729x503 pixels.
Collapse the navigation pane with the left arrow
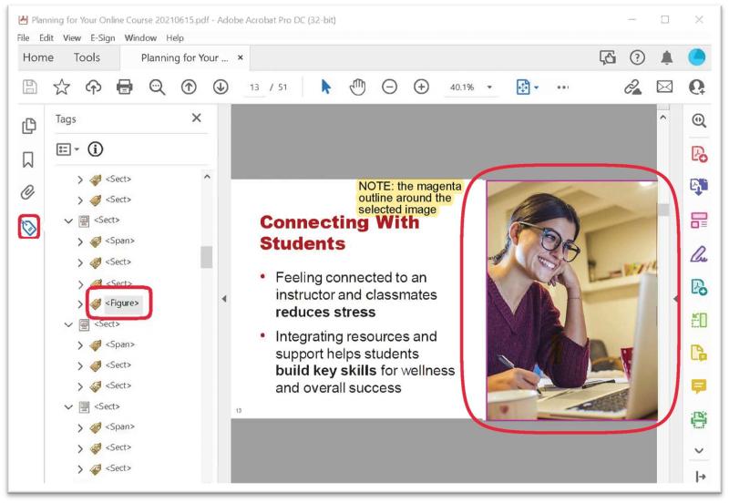point(224,299)
